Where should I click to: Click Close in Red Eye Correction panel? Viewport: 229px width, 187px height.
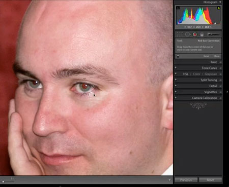point(217,56)
